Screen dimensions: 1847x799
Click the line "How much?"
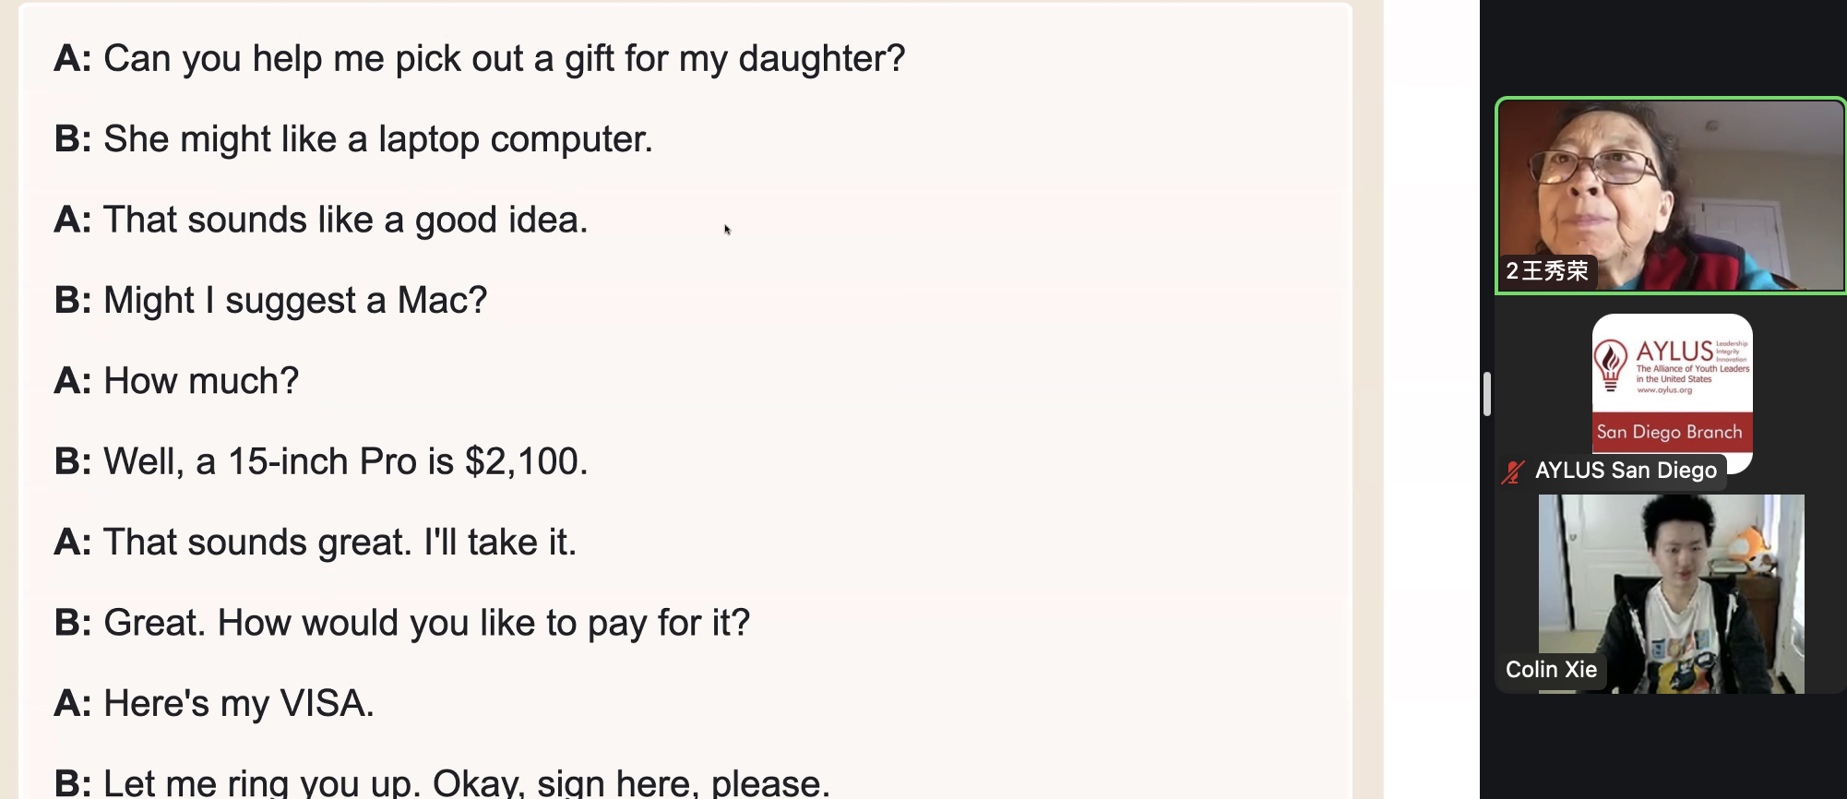pyautogui.click(x=176, y=381)
